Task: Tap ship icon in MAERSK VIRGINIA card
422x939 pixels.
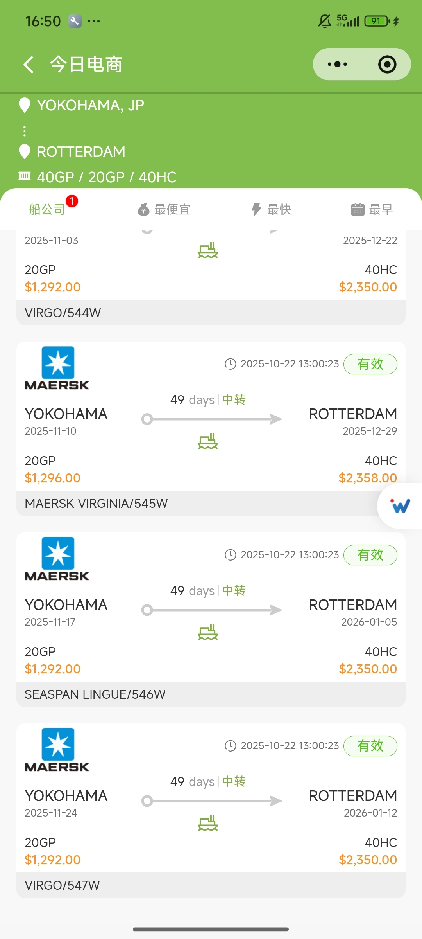Action: [x=208, y=442]
